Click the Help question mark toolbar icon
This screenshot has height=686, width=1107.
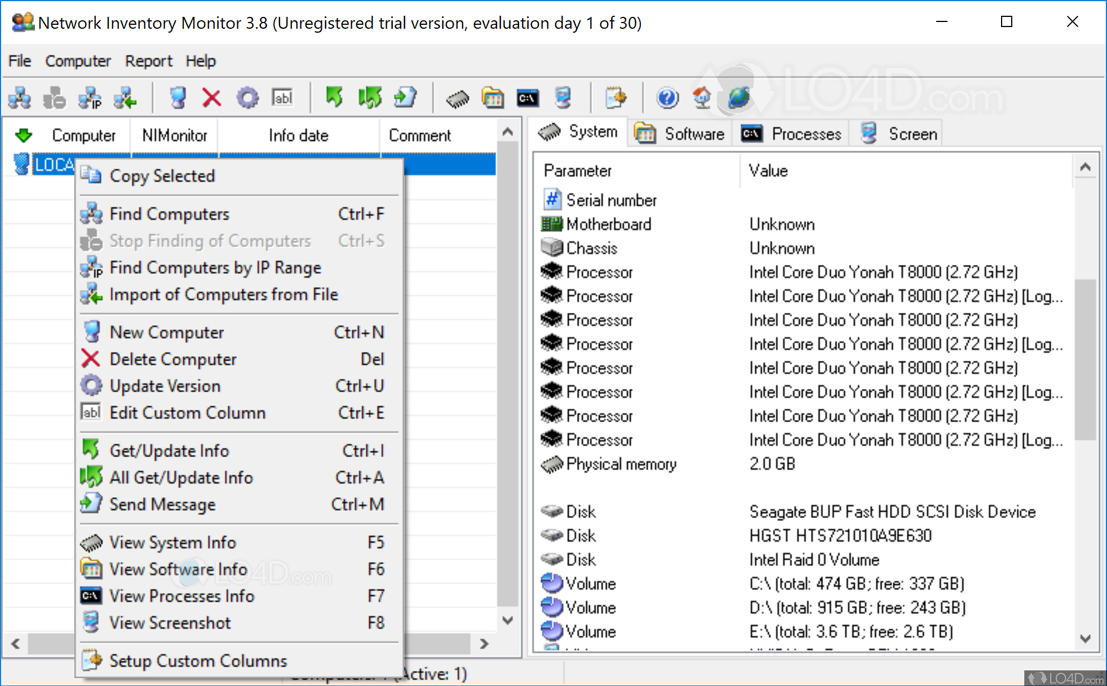(667, 98)
